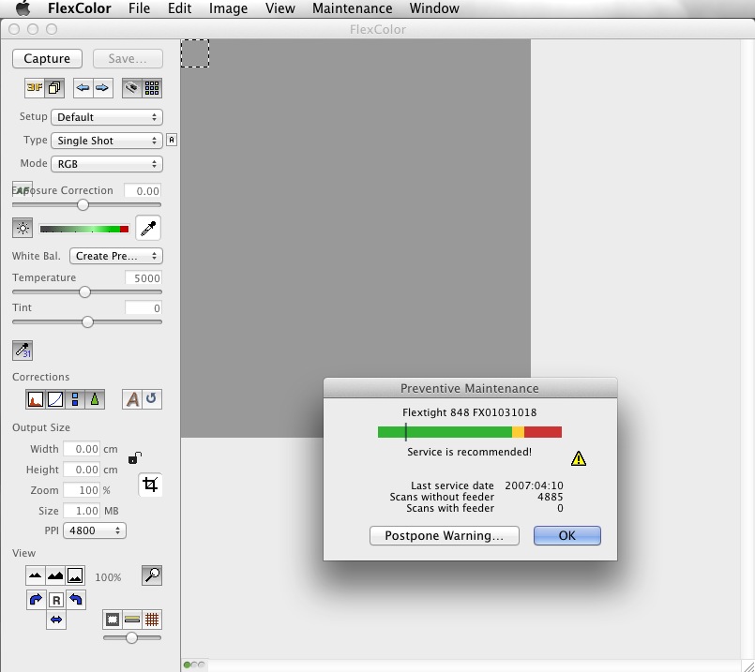Screen dimensions: 755x672
Task: Rotate image counterclockwise with blue arrow
Action: (76, 600)
